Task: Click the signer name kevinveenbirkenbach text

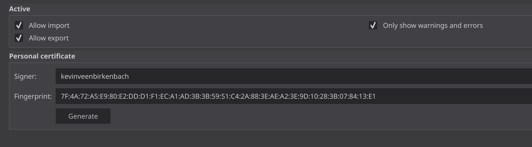Action: click(95, 76)
